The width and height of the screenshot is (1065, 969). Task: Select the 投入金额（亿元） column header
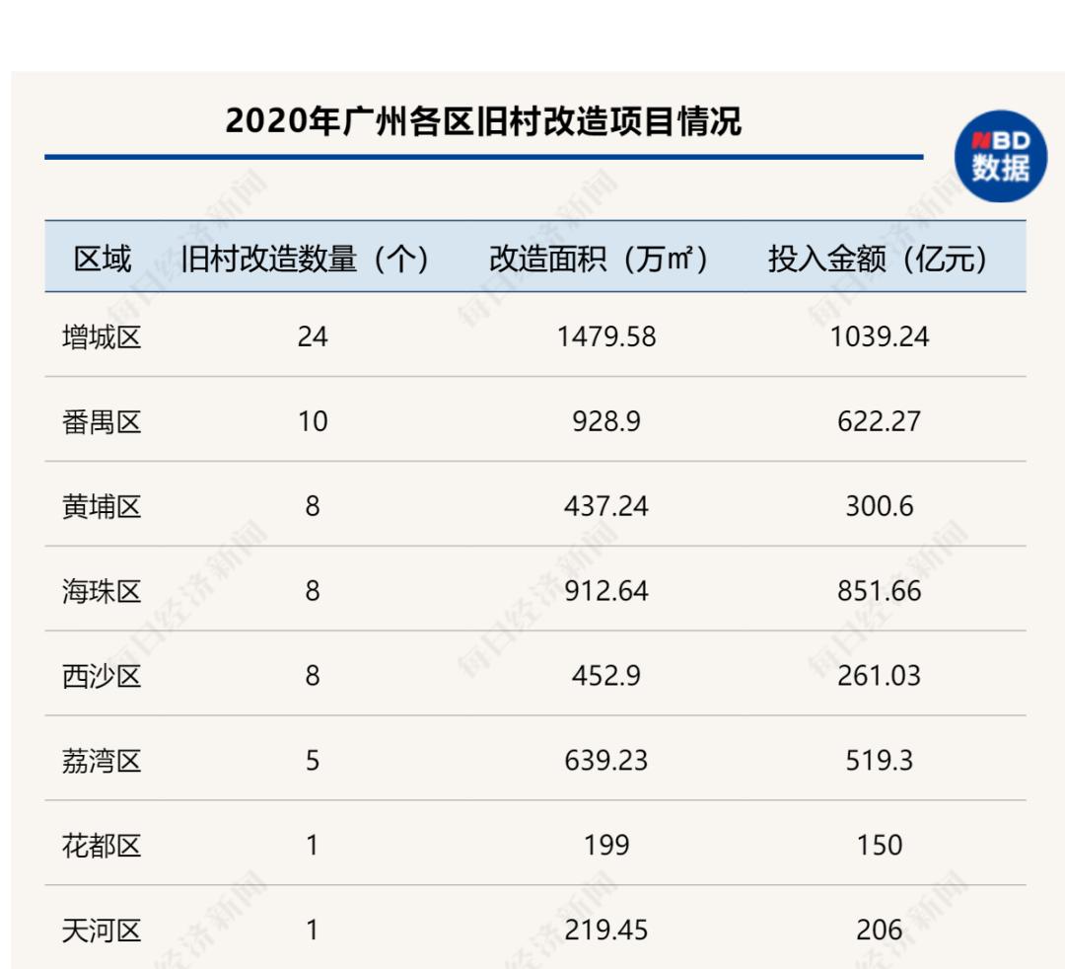878,259
